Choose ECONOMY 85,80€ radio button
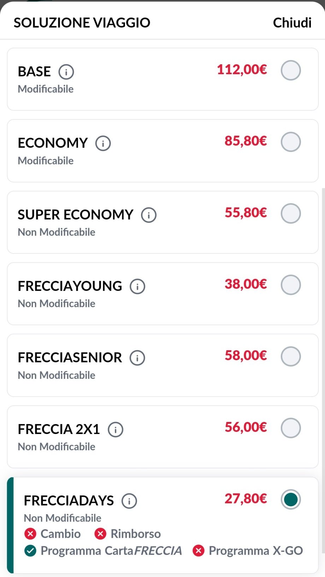The image size is (325, 577). 291,142
